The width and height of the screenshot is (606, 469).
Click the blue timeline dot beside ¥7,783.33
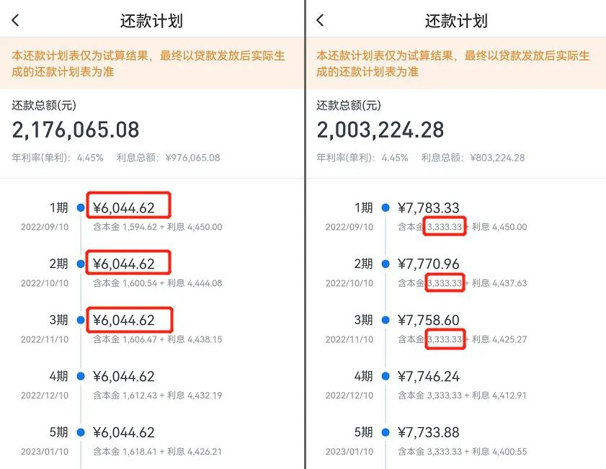(x=386, y=208)
